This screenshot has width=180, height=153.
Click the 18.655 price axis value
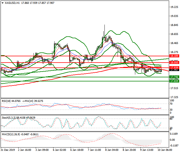click(x=174, y=34)
